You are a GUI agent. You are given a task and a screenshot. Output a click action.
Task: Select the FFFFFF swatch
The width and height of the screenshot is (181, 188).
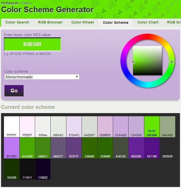click(x=12, y=127)
